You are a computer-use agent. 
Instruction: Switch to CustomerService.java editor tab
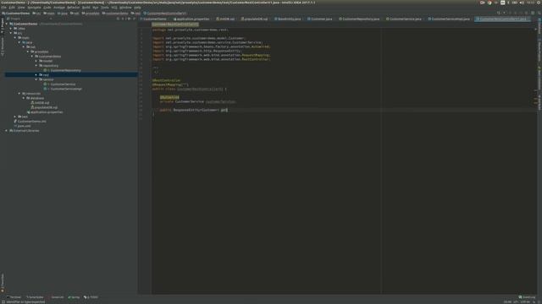[x=404, y=19]
